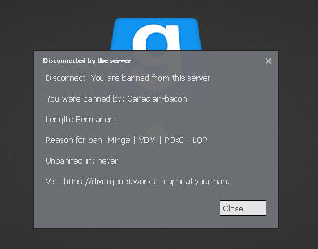Dismiss the dialog with the X icon
The height and width of the screenshot is (249, 318).
tap(268, 61)
